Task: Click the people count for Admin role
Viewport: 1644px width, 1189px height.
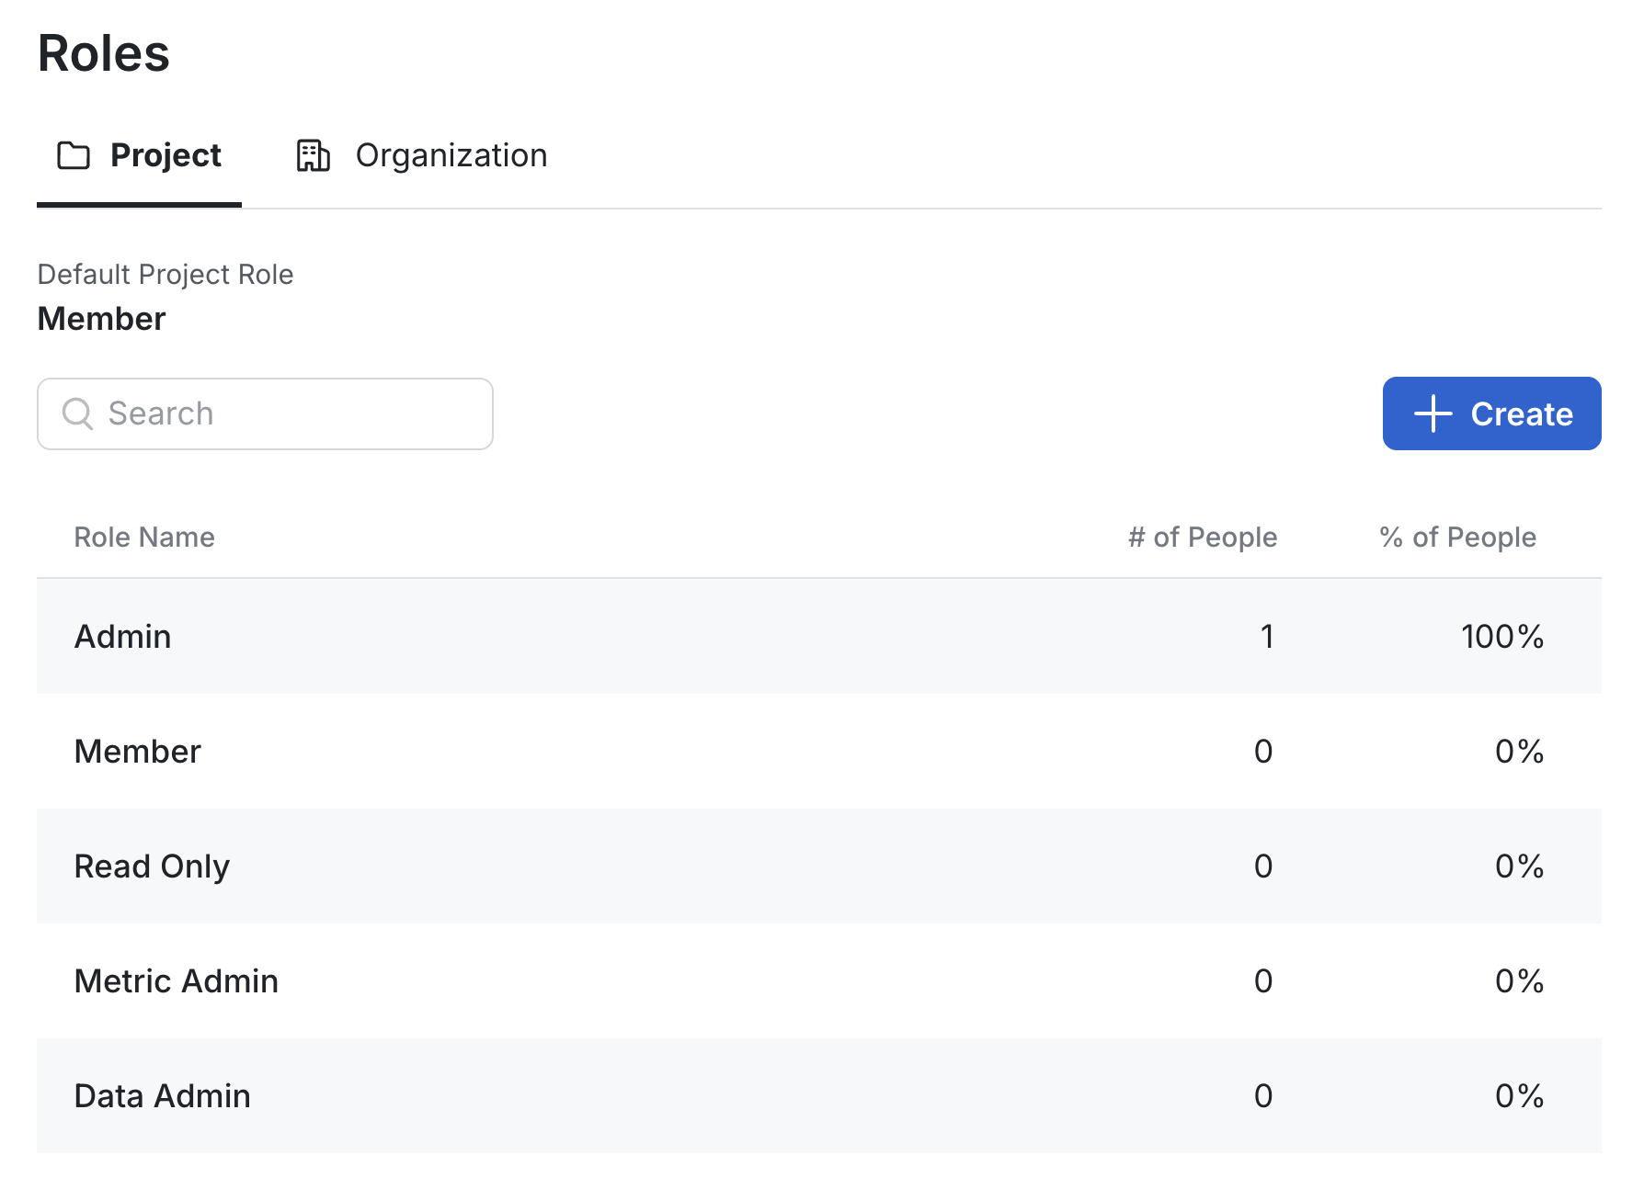Action: pyautogui.click(x=1266, y=636)
